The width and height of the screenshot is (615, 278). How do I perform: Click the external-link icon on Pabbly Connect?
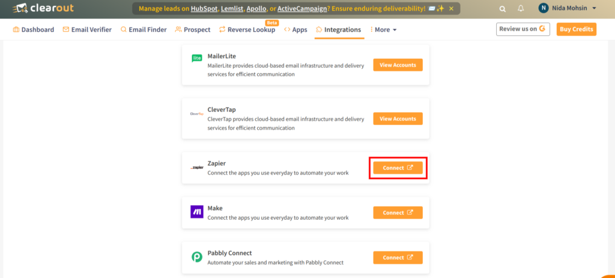(410, 257)
